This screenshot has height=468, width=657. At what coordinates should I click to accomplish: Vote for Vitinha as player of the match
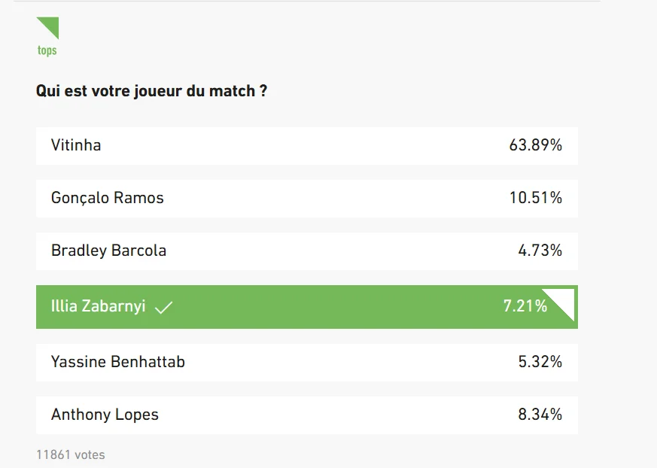(x=76, y=145)
